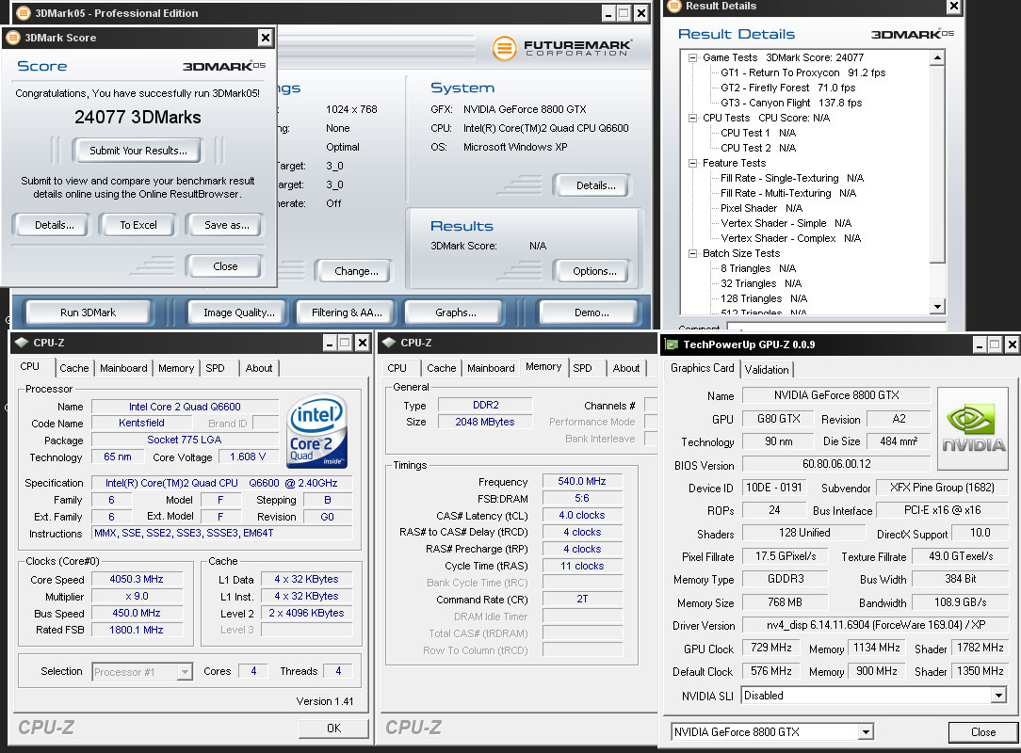This screenshot has height=753, width=1021.
Task: Click the NVIDIA logo in GPU-Z
Action: [974, 428]
